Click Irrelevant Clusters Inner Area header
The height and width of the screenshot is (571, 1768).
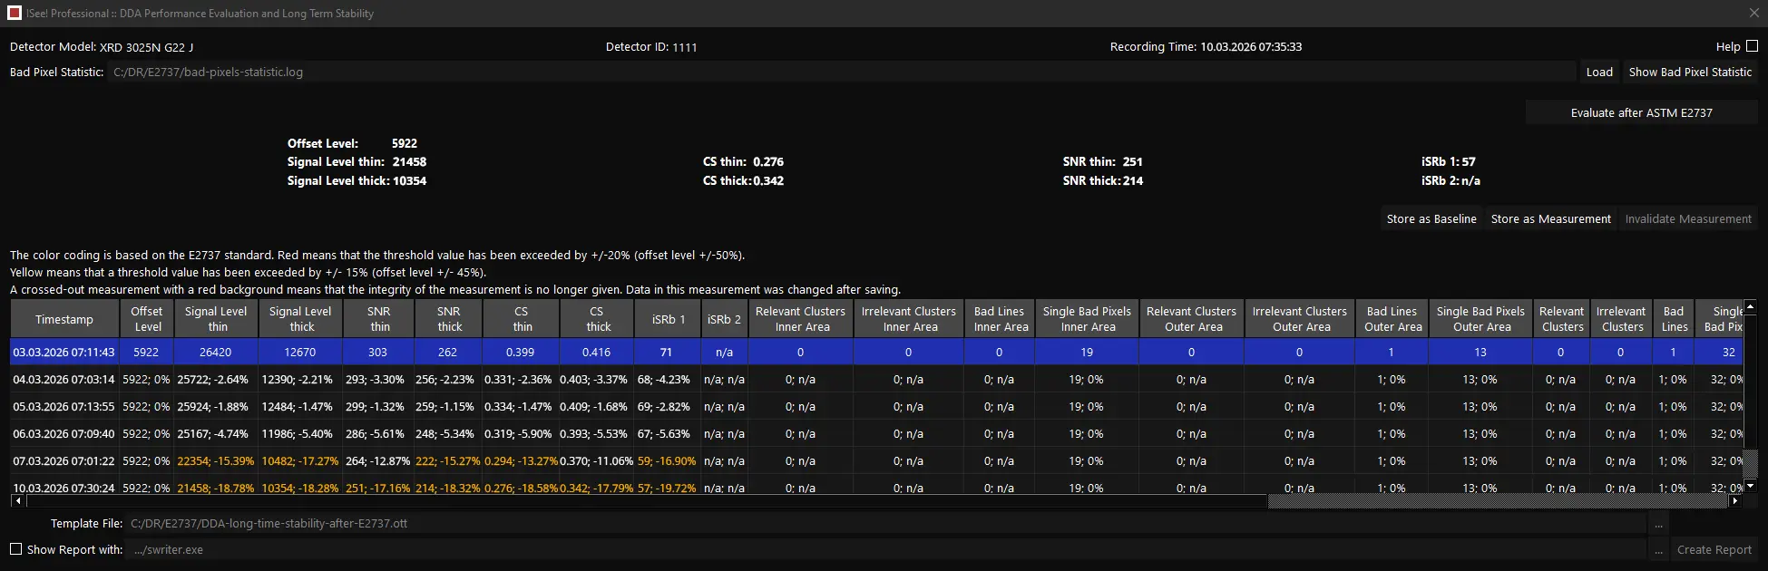coord(908,319)
